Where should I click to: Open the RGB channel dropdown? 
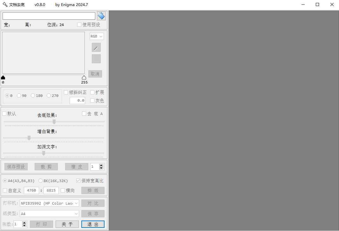97,36
